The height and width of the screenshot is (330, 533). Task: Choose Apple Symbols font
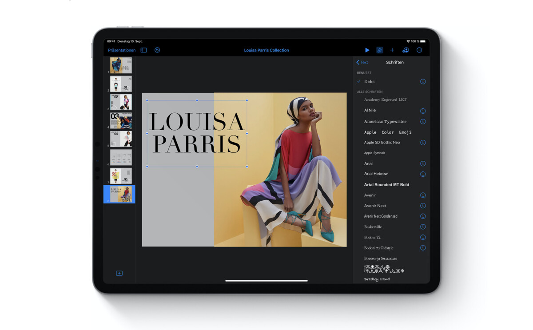pyautogui.click(x=374, y=153)
